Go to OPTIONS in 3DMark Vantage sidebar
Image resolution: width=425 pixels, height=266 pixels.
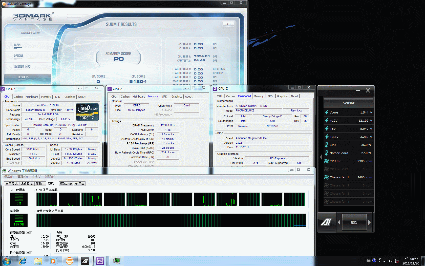point(19,56)
